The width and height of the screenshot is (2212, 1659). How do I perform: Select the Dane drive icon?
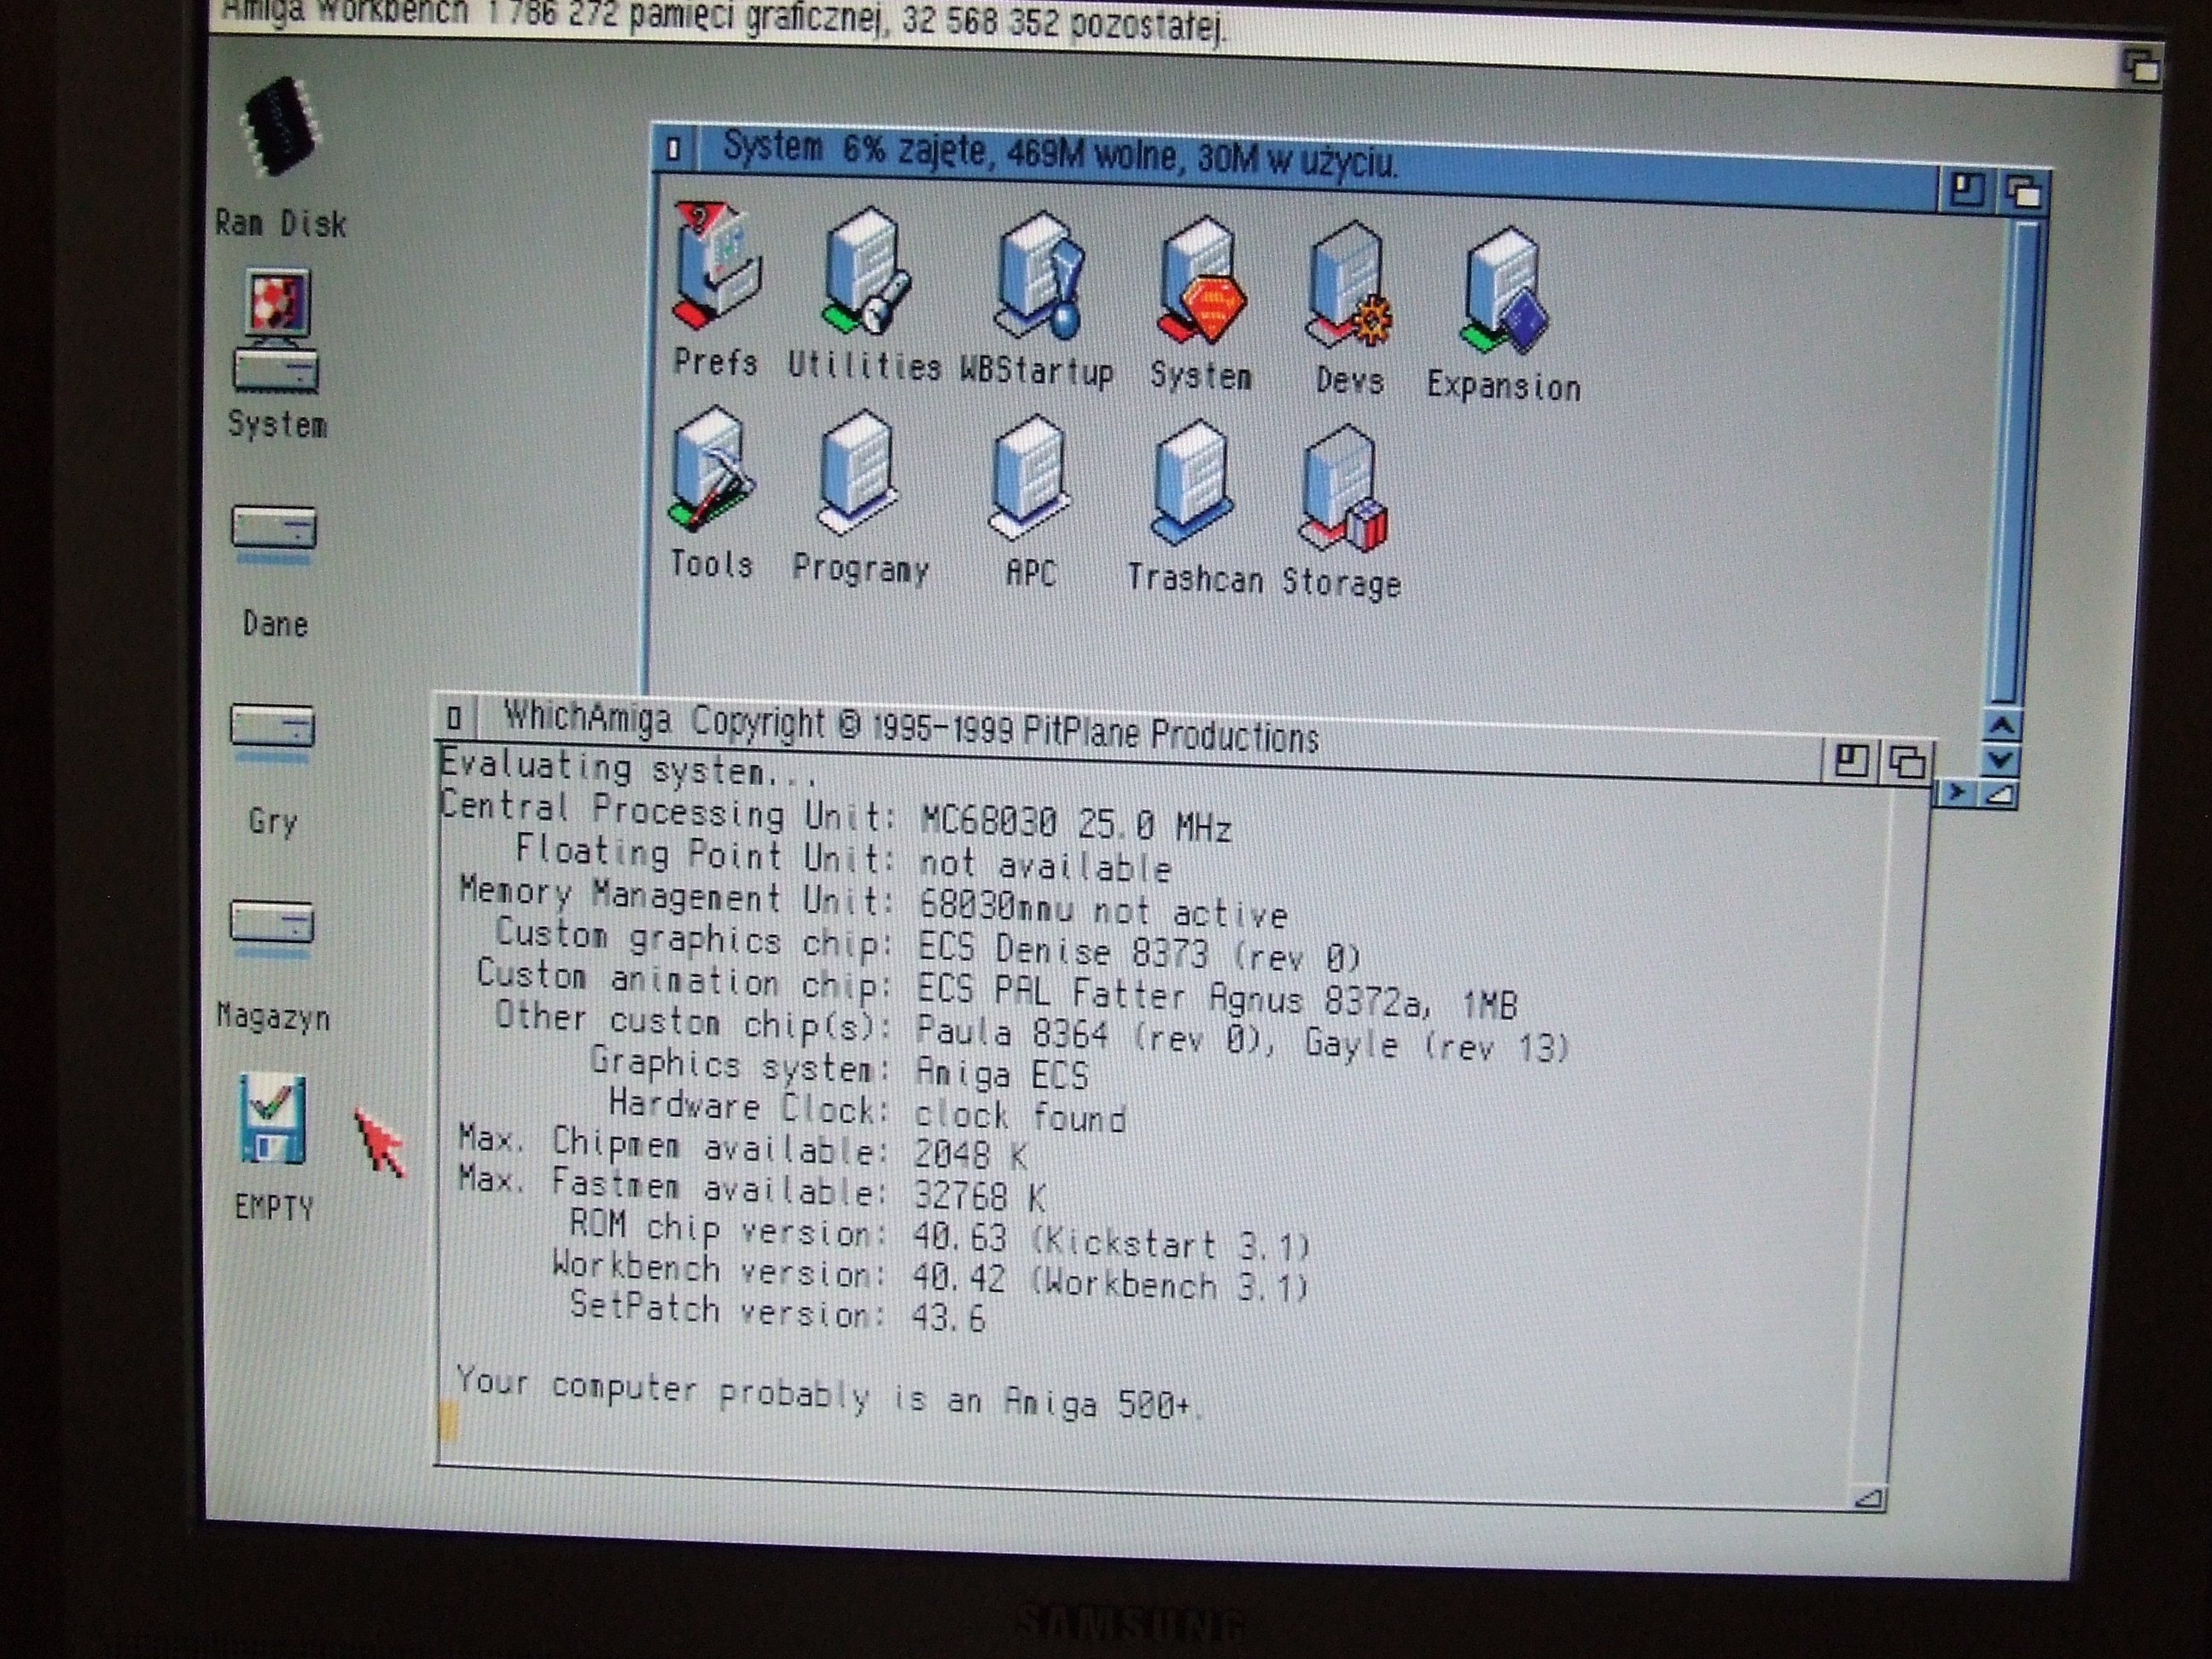[x=274, y=533]
